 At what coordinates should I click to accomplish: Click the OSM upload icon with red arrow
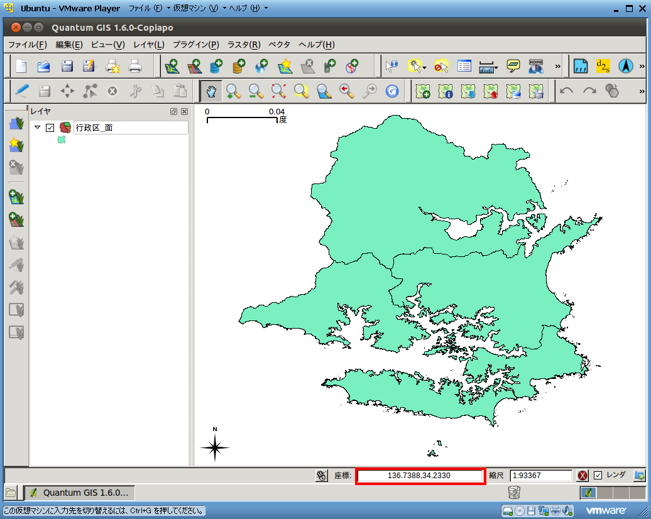[491, 91]
